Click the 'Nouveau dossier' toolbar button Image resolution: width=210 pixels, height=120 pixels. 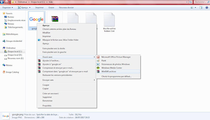tap(66, 8)
